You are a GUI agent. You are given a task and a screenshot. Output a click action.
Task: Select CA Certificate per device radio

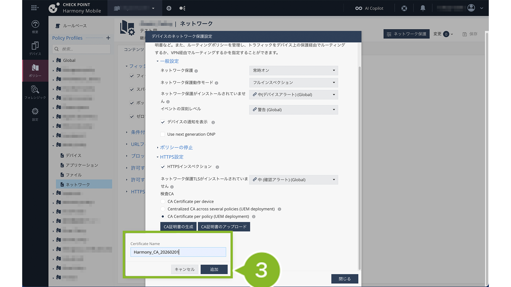(163, 201)
